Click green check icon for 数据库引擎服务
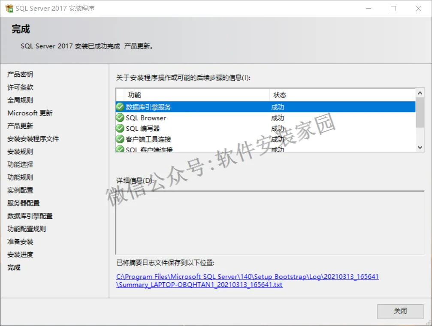Screen dimensions: 432x326 point(120,107)
